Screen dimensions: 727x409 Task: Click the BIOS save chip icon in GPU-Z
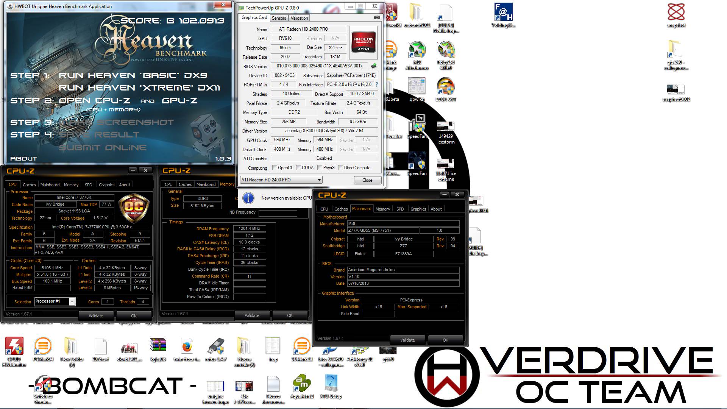click(373, 66)
